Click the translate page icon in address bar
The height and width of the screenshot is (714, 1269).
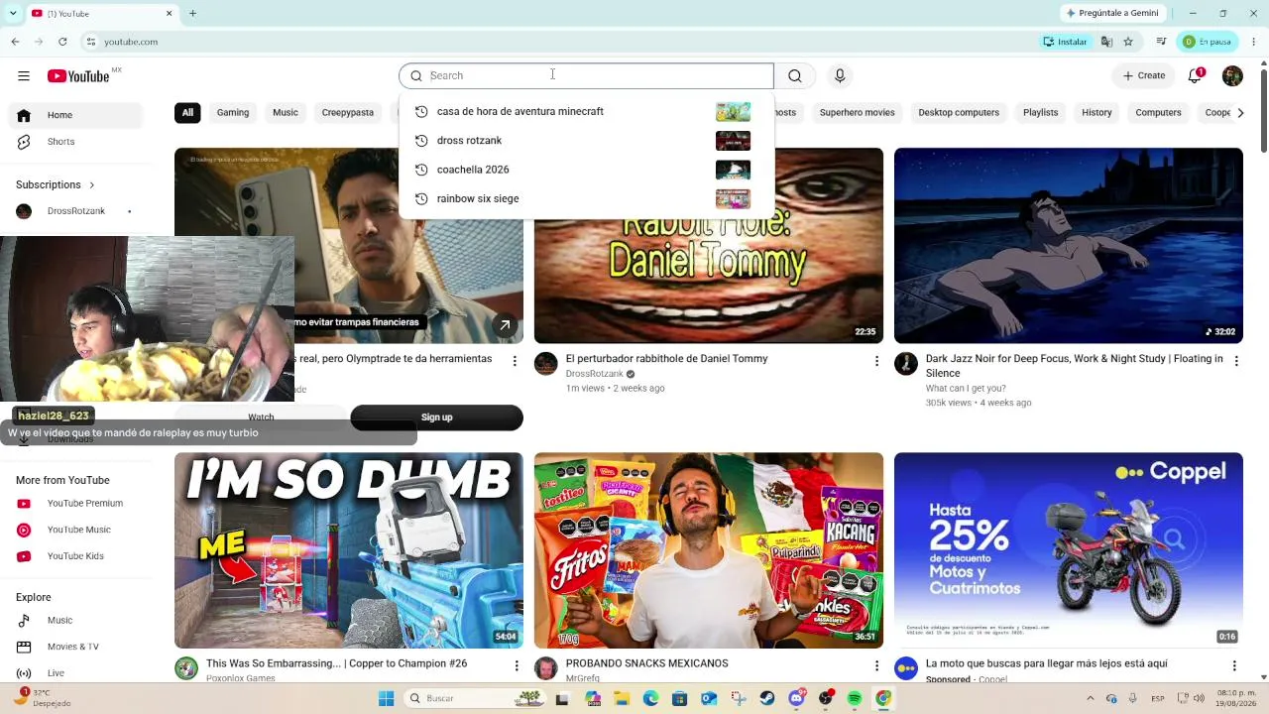1106,42
